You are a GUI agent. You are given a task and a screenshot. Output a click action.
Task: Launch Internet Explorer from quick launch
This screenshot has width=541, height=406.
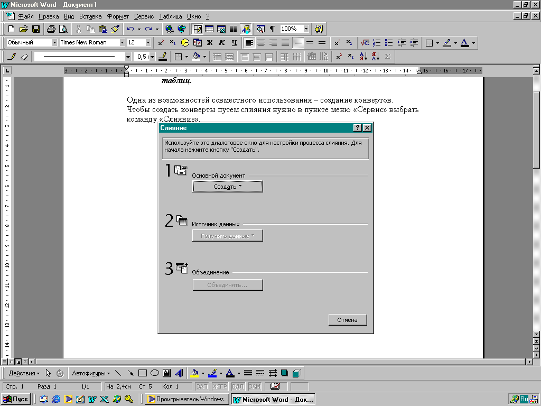(56, 399)
